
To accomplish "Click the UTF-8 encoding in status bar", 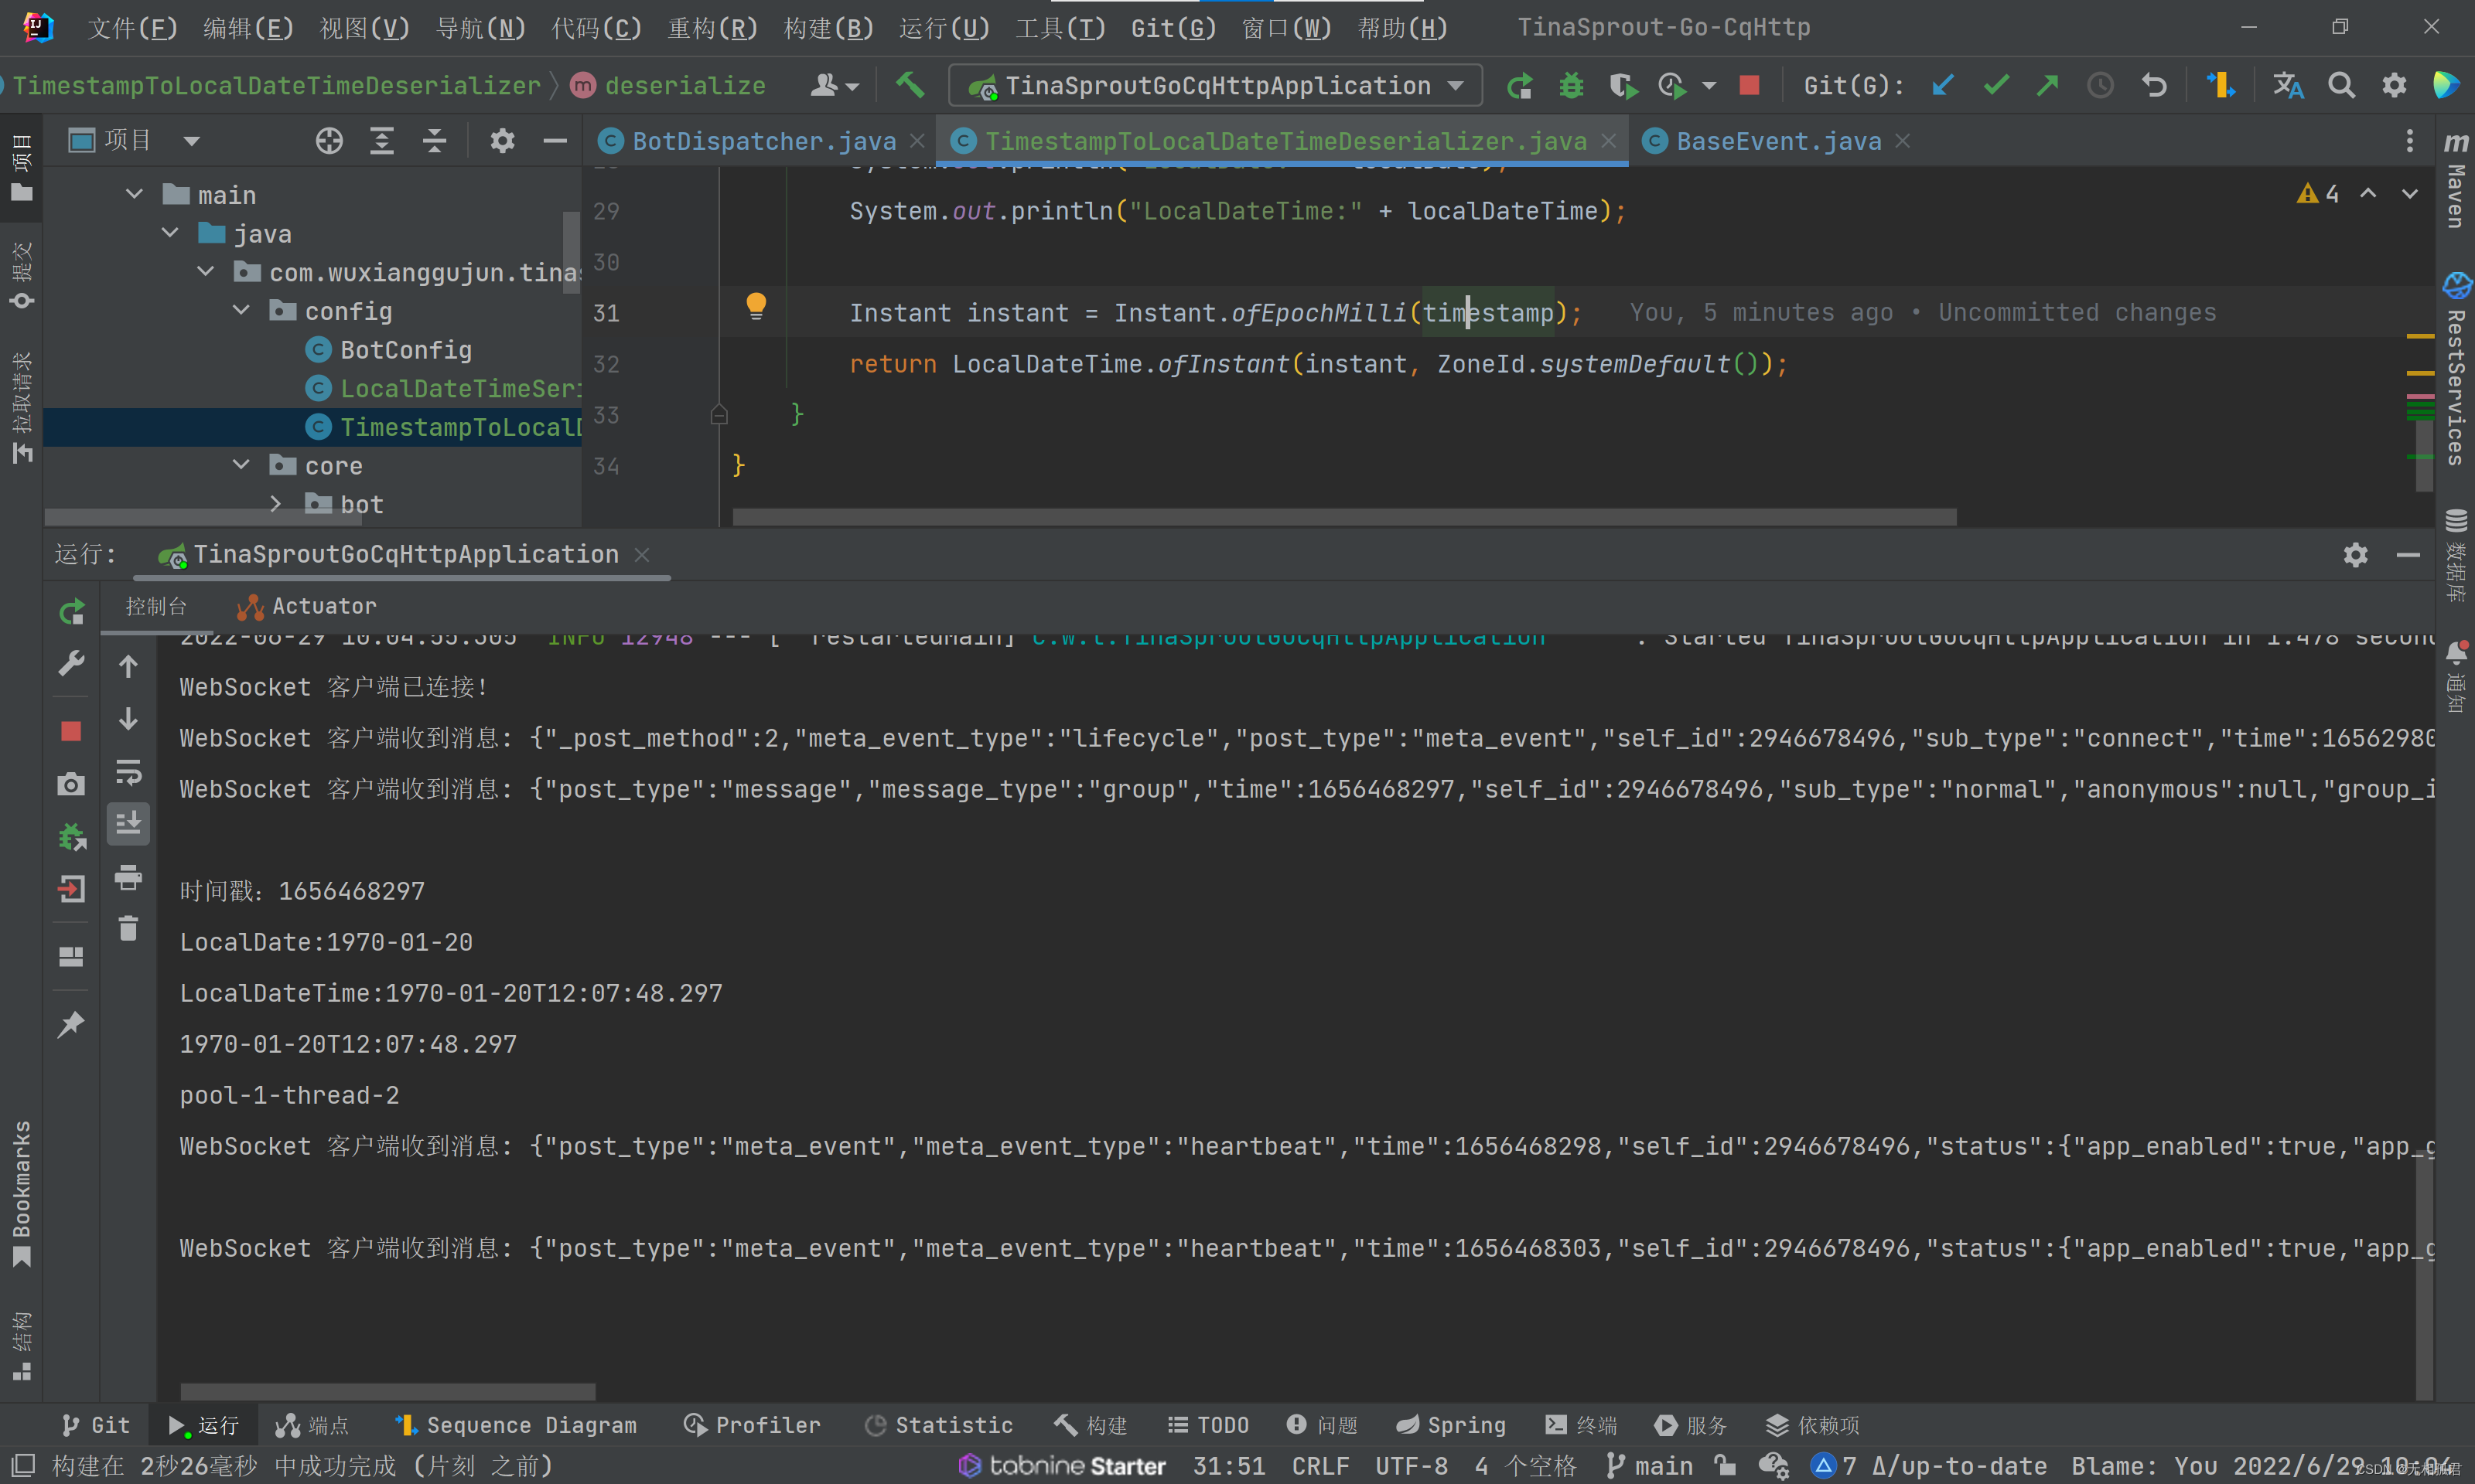I will (x=1411, y=1466).
